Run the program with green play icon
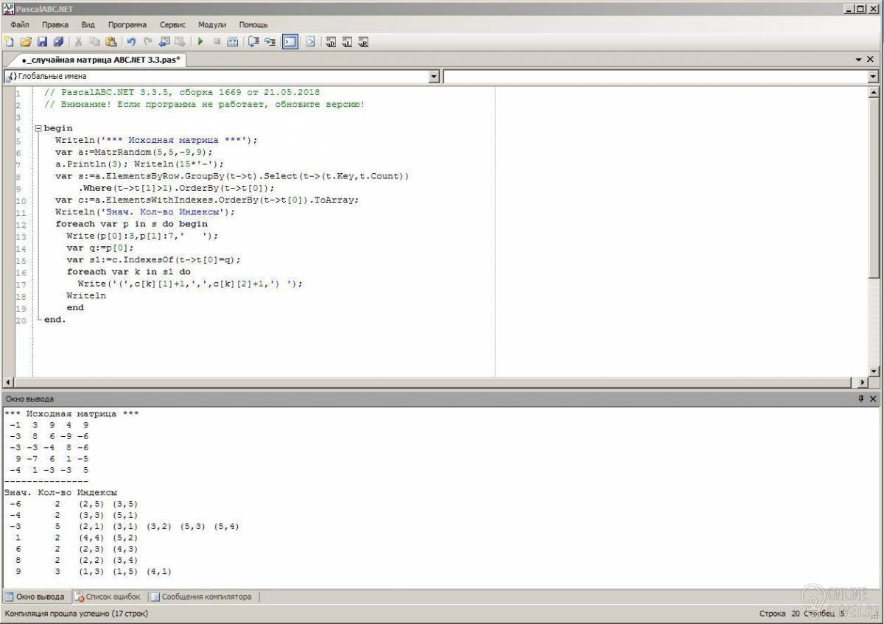This screenshot has width=884, height=624. tap(200, 42)
